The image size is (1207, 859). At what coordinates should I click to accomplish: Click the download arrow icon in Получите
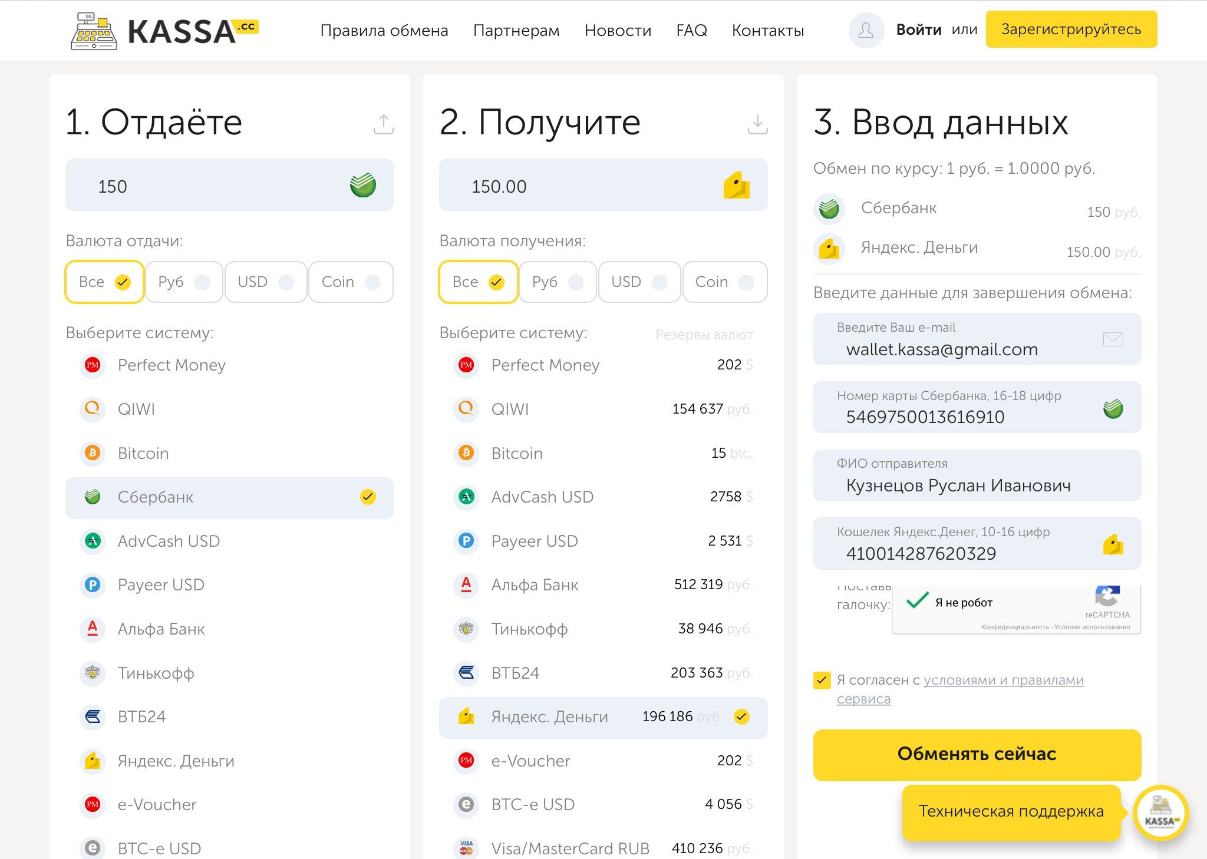[757, 124]
